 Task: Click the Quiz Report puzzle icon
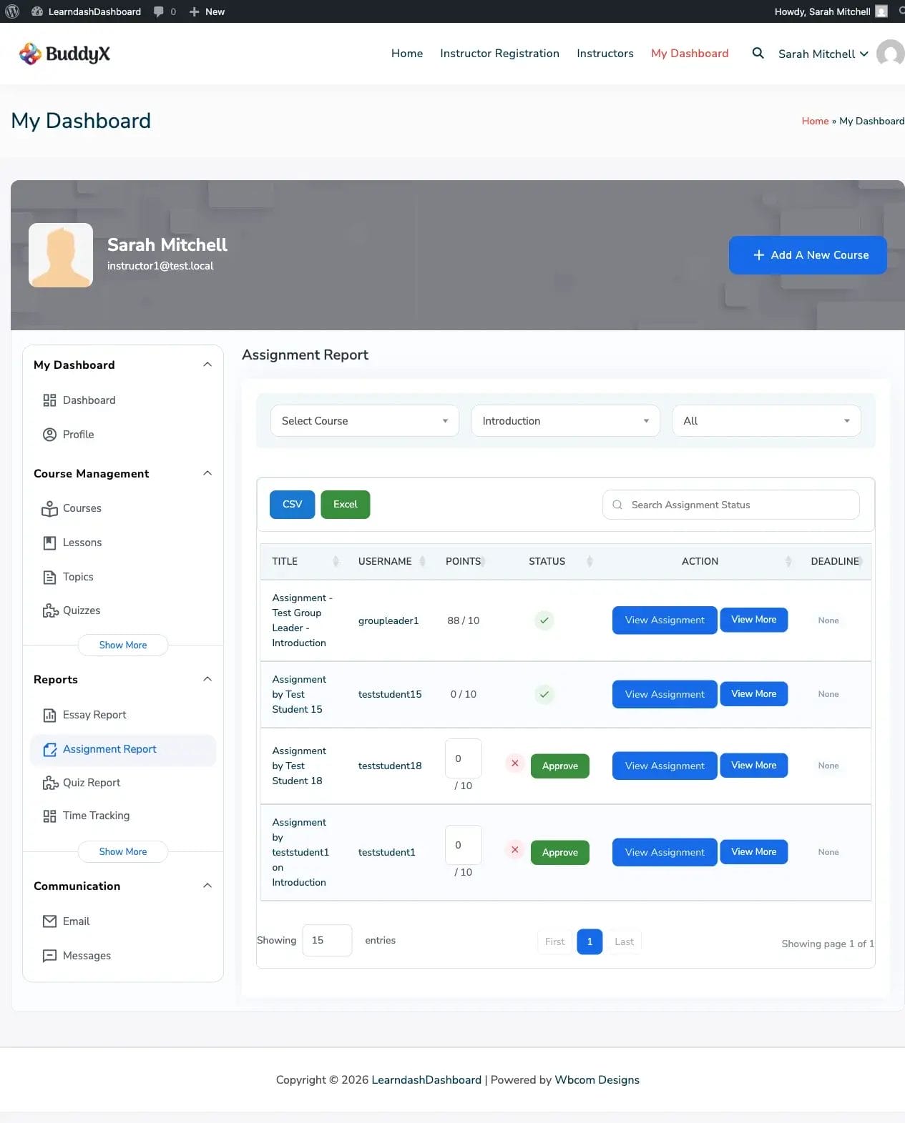click(x=50, y=783)
